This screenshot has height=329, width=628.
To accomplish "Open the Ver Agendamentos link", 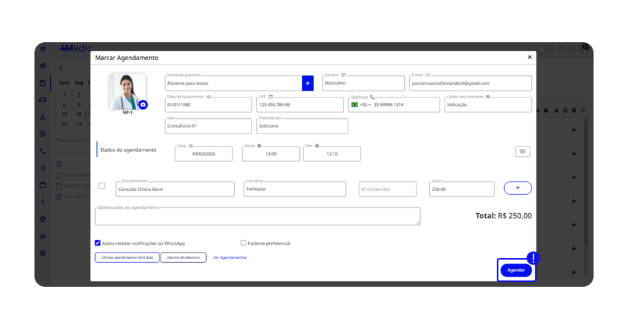I will [x=230, y=258].
